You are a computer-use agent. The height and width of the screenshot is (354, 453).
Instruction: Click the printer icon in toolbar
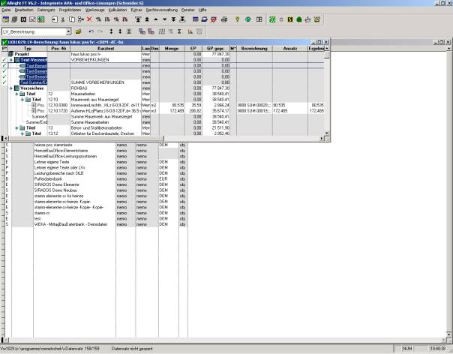[224, 19]
